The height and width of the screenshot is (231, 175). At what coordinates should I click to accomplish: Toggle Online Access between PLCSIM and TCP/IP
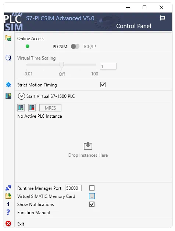point(75,46)
